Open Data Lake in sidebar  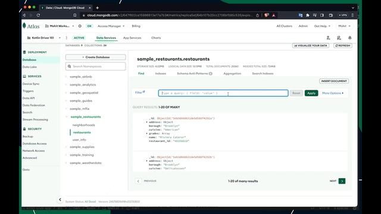(30, 67)
